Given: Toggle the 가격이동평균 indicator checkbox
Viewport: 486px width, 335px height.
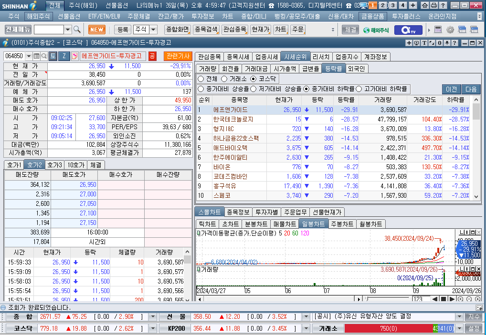Looking at the screenshot, I should pyautogui.click(x=199, y=233).
